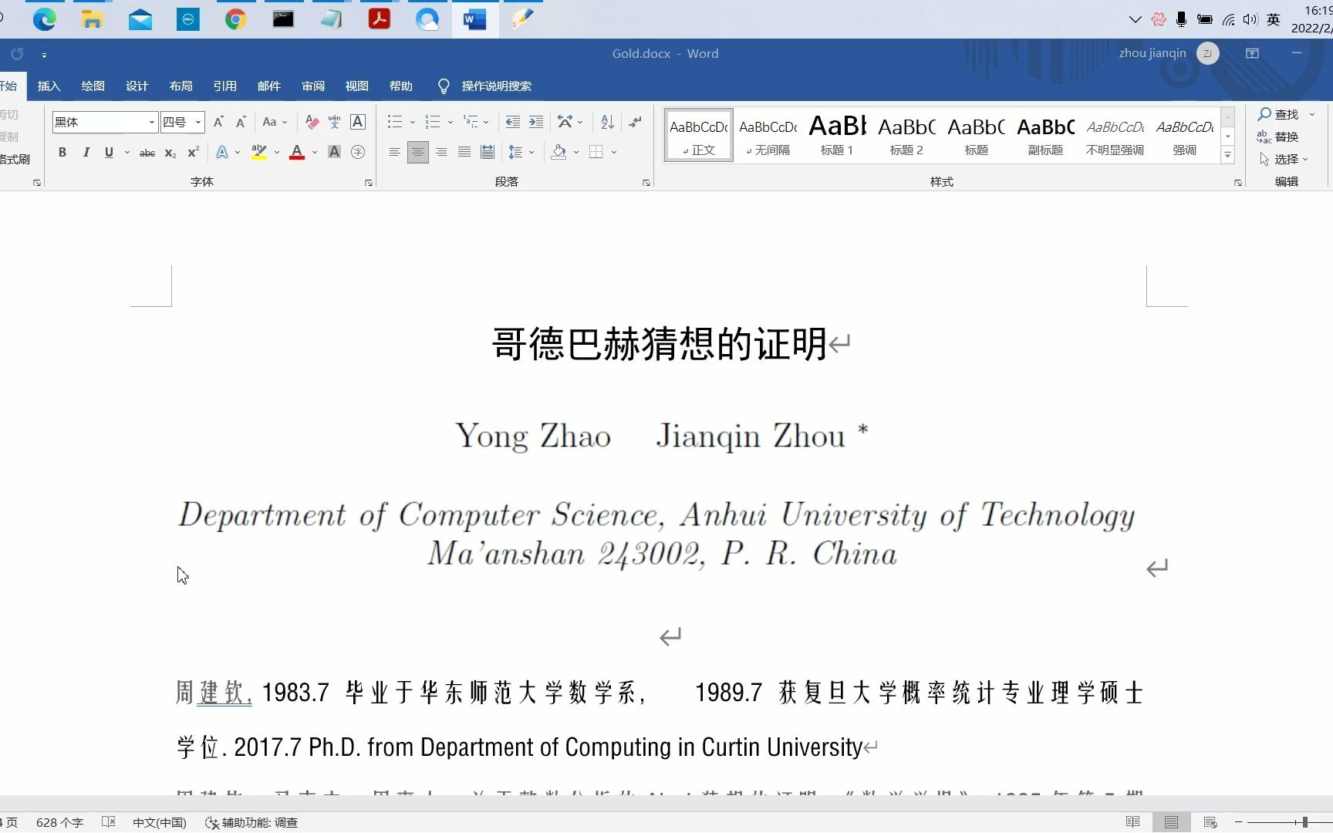Switch to the 视图 (View) tab

pyautogui.click(x=356, y=86)
